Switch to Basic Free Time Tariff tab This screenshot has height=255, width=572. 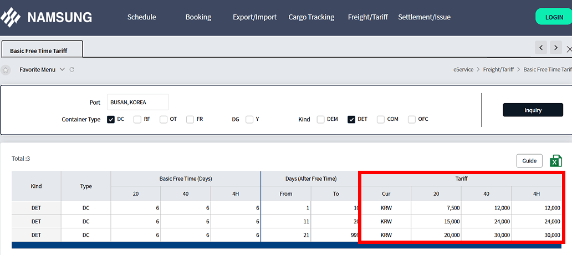39,50
